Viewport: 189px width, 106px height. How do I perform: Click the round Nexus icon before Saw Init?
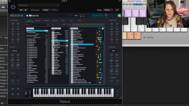coord(27,16)
